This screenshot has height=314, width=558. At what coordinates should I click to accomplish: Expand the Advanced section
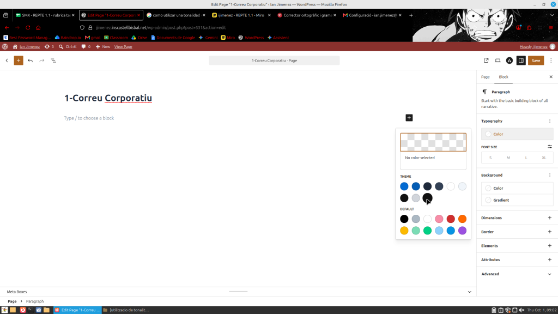point(517,274)
